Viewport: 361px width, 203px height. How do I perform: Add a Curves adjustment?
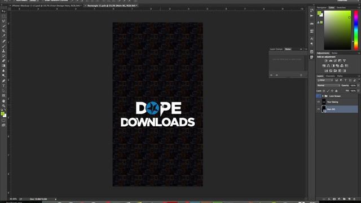335,61
